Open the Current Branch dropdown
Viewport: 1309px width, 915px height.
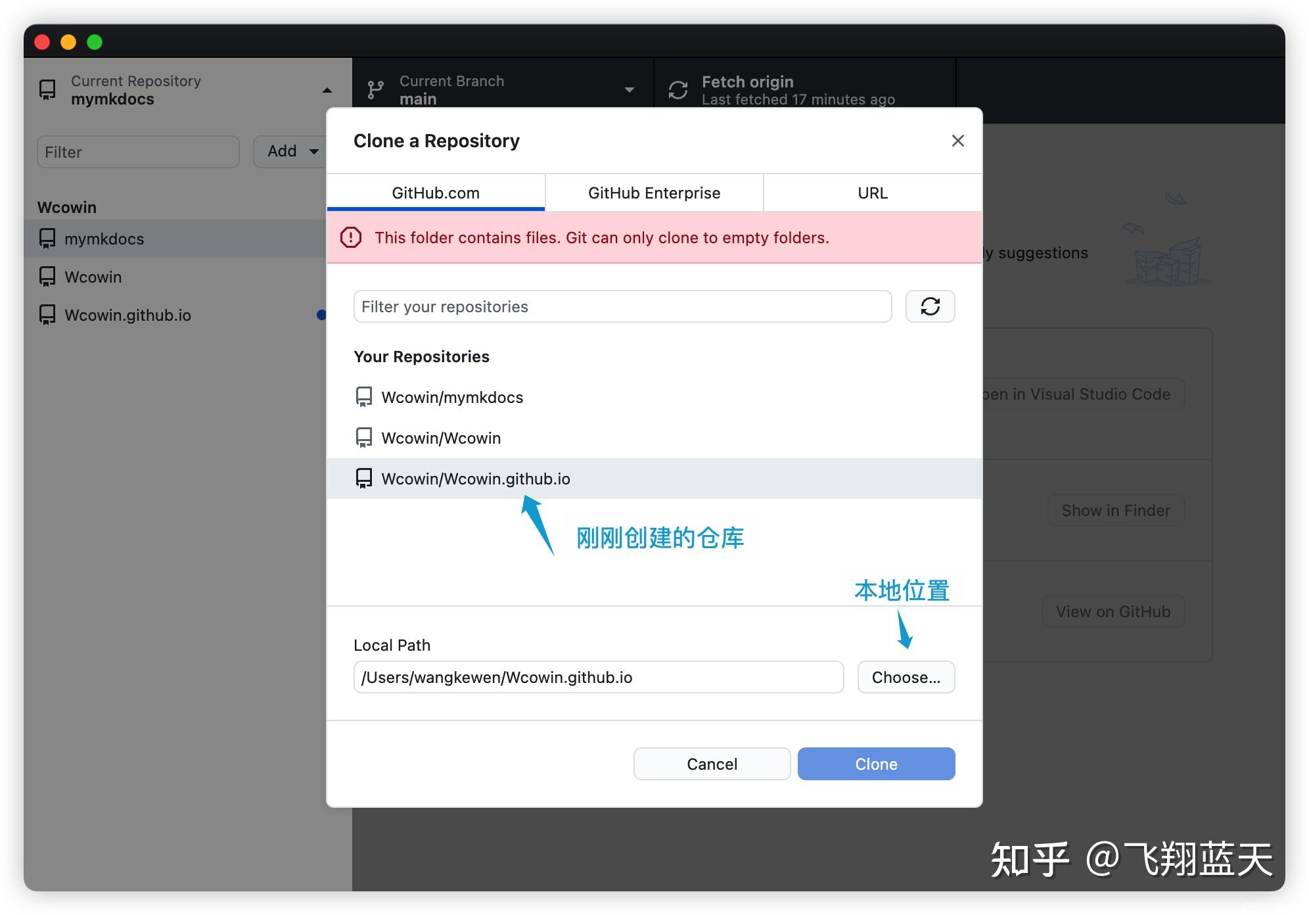coord(630,89)
